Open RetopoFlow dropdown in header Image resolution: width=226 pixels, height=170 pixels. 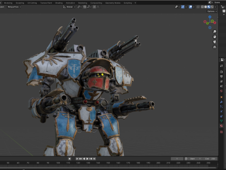tap(14, 7)
